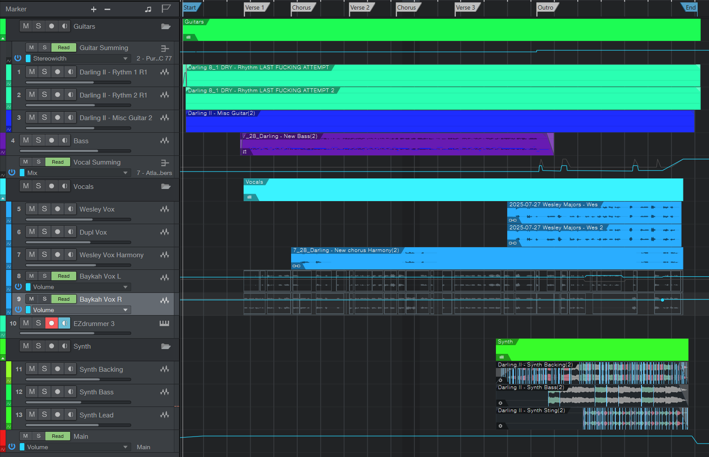Open the Vocals folder track icon
709x457 pixels.
(x=166, y=187)
